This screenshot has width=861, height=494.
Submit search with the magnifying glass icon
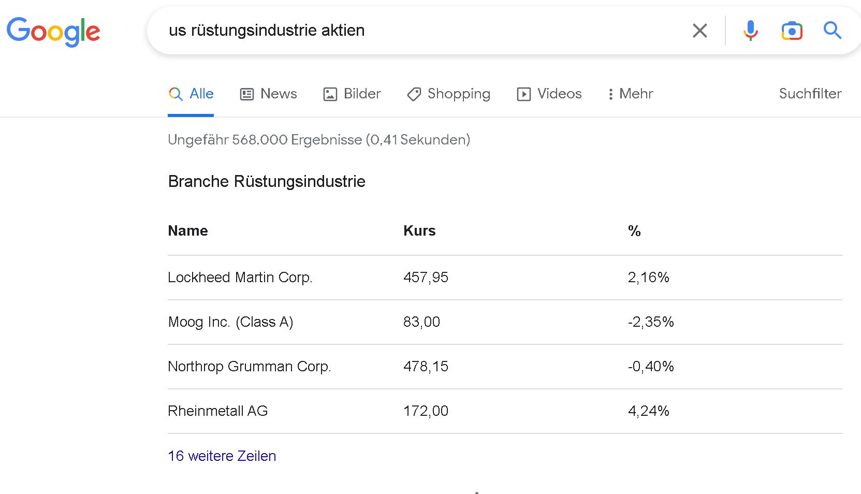click(833, 31)
